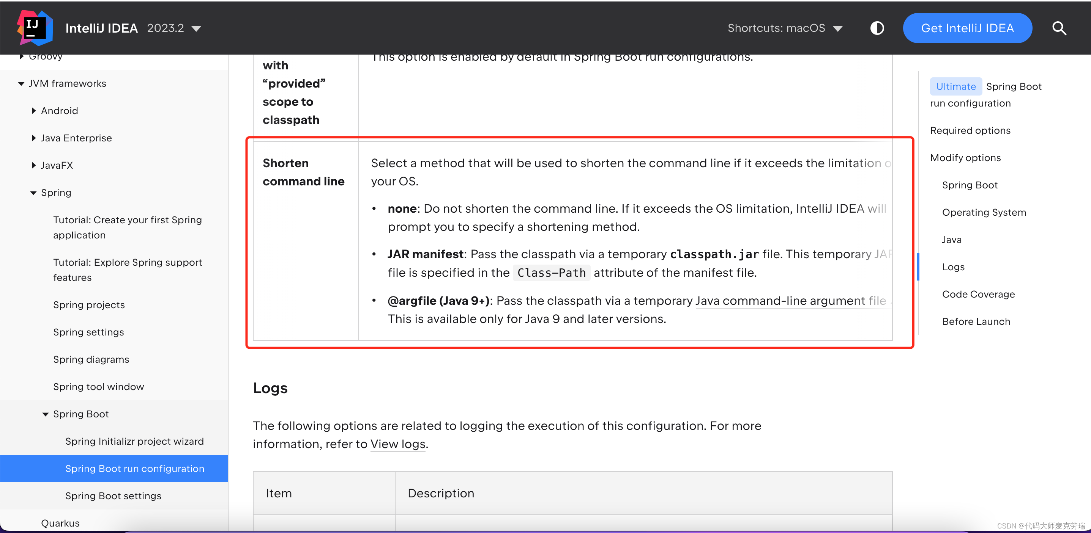The width and height of the screenshot is (1091, 533).
Task: Jump to Required options section
Action: (x=970, y=131)
